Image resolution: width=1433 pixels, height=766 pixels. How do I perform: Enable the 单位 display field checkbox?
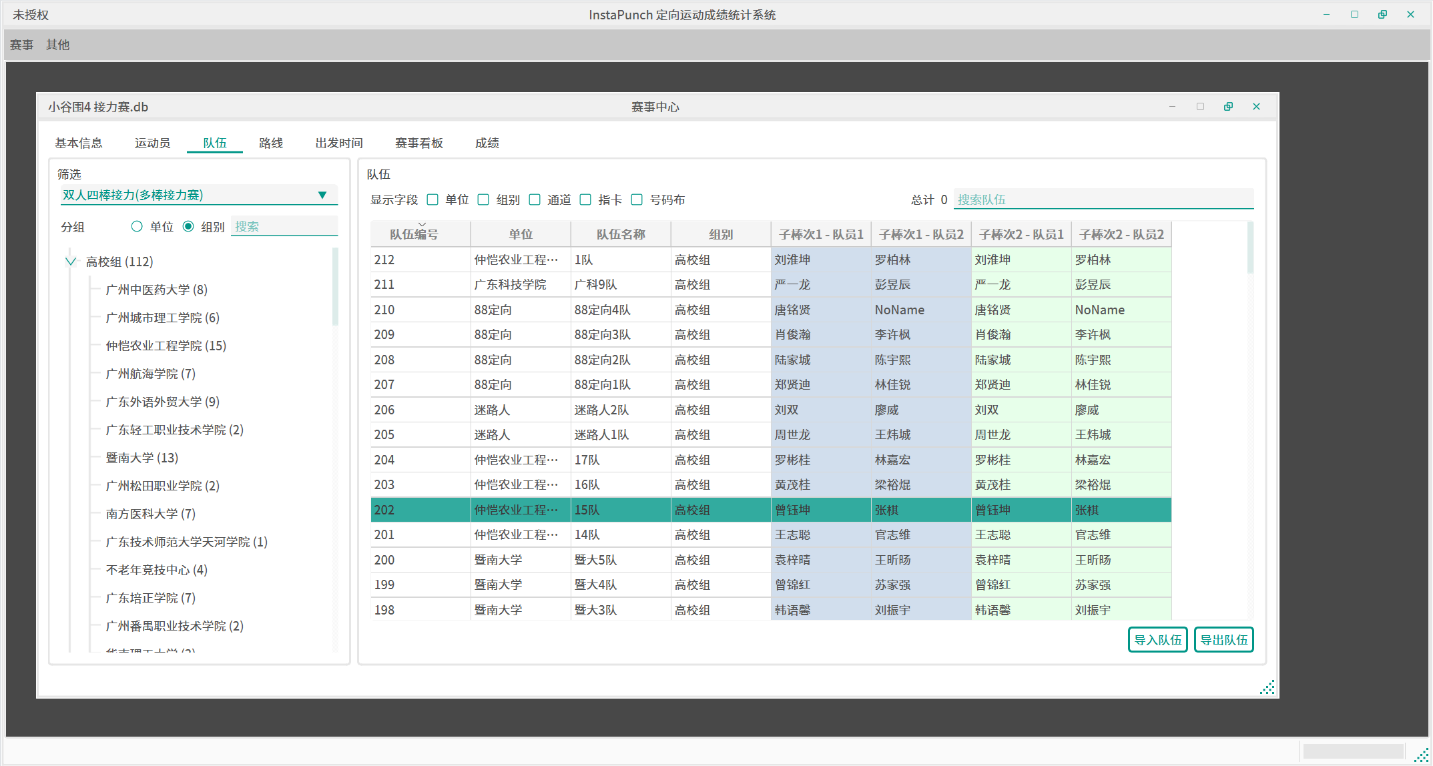[x=433, y=200]
